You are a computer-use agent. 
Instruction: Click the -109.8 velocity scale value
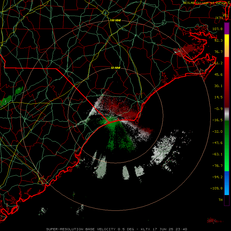point(216,188)
